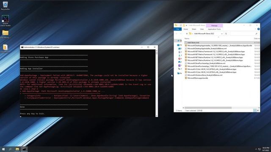Click the Add-Store.cmd file icon
Image resolution: width=271 pixels, height=152 pixels.
click(186, 43)
